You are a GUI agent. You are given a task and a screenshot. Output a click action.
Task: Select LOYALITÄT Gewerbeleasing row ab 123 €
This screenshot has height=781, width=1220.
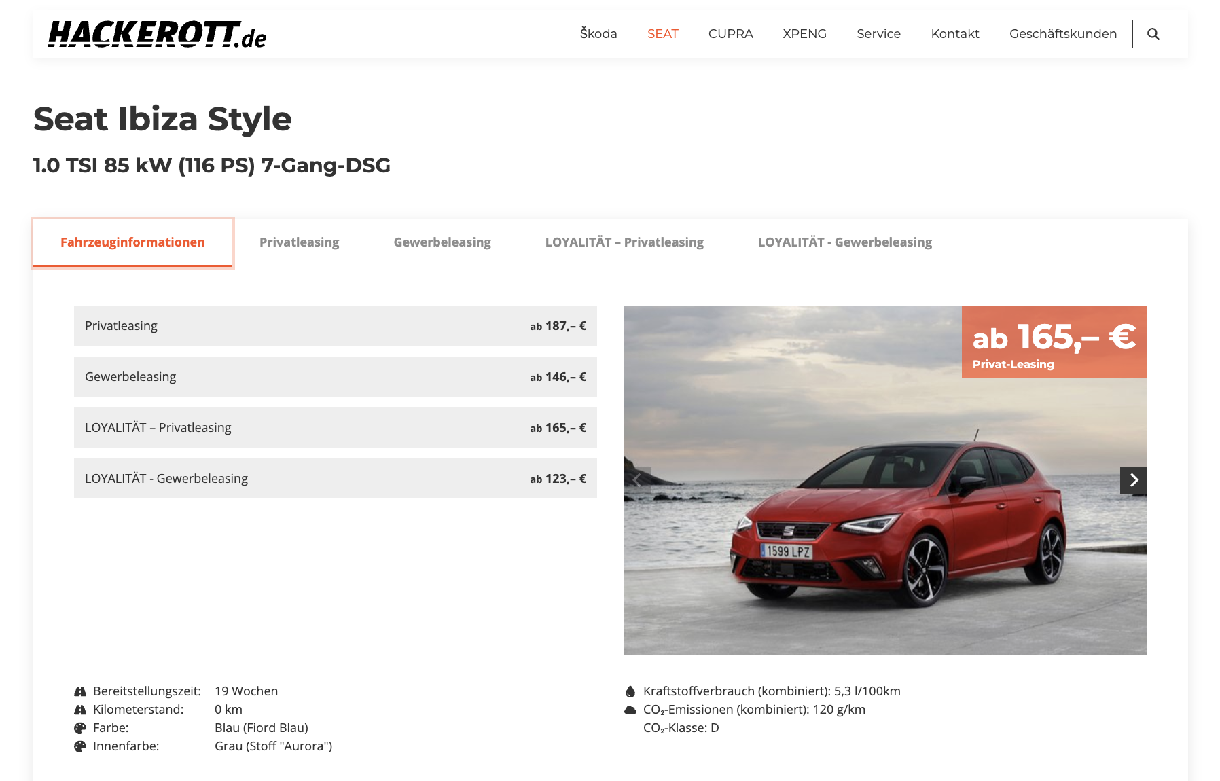pyautogui.click(x=335, y=479)
